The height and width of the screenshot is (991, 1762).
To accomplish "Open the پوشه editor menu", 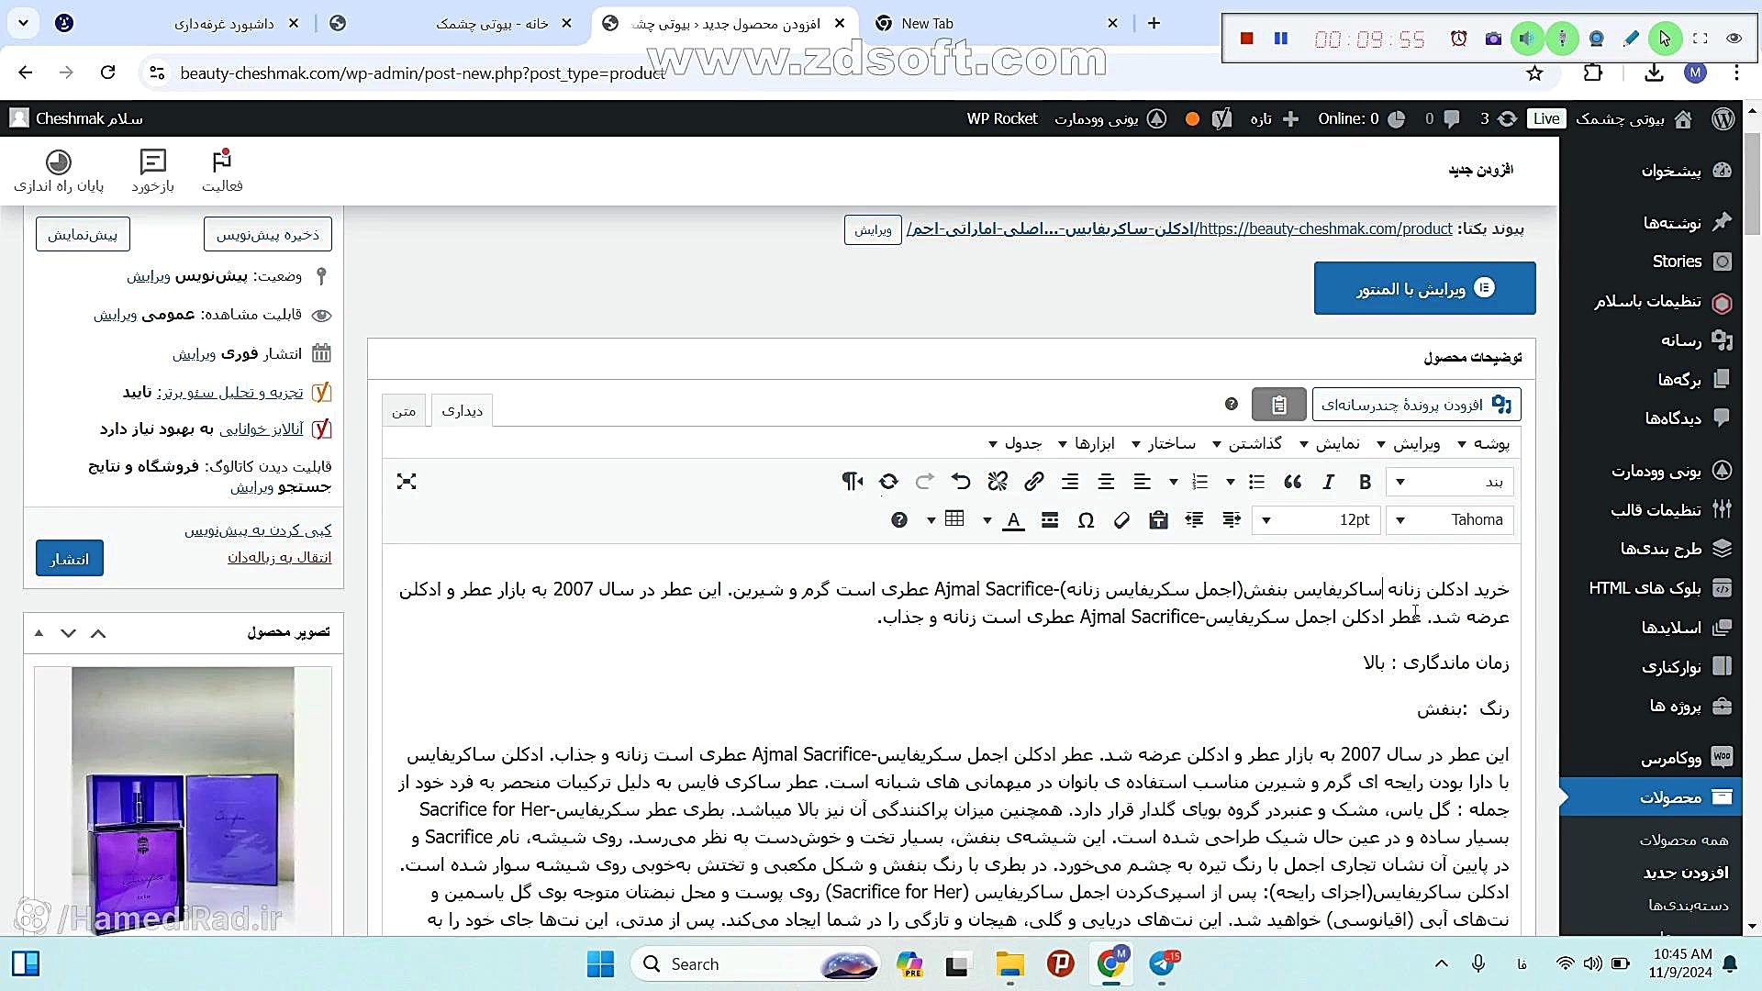I will (1483, 444).
